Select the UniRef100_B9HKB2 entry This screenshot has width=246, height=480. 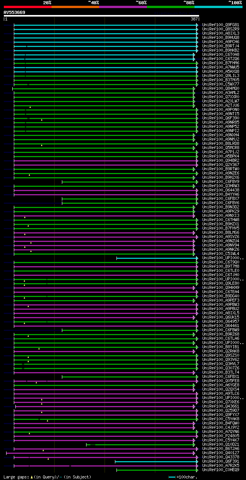pyautogui.click(x=221, y=50)
